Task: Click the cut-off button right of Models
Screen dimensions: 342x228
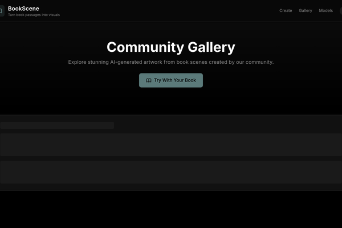Action: tap(340, 11)
